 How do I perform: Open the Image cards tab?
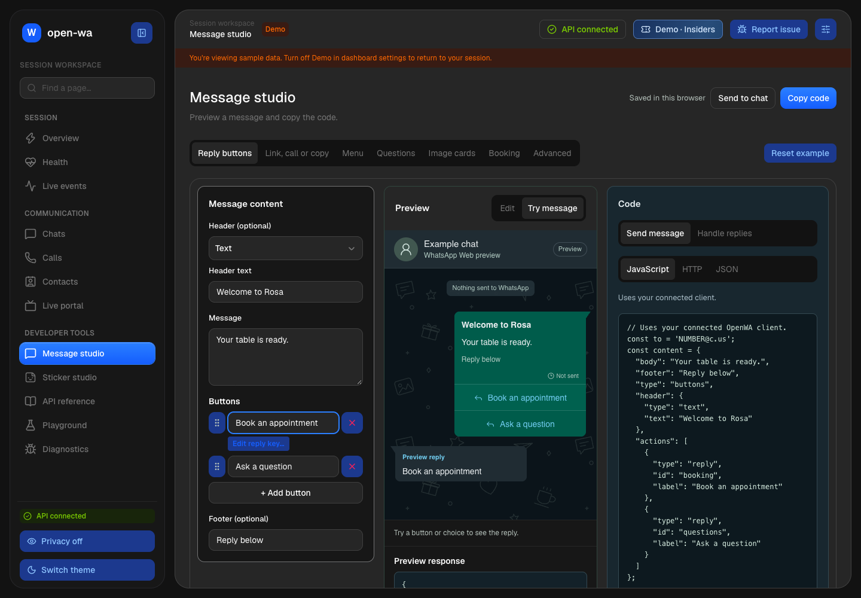click(x=452, y=153)
